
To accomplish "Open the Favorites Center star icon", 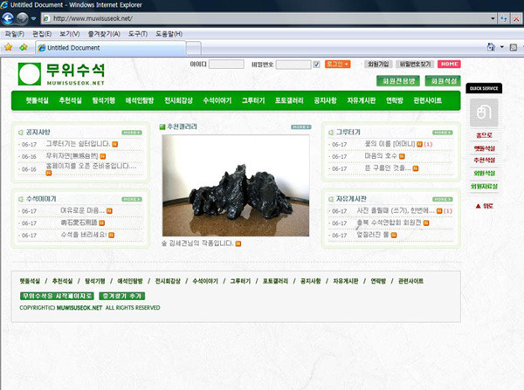I will point(9,47).
